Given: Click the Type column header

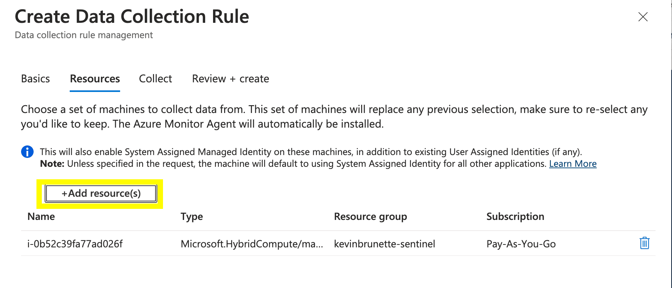Looking at the screenshot, I should click(192, 217).
